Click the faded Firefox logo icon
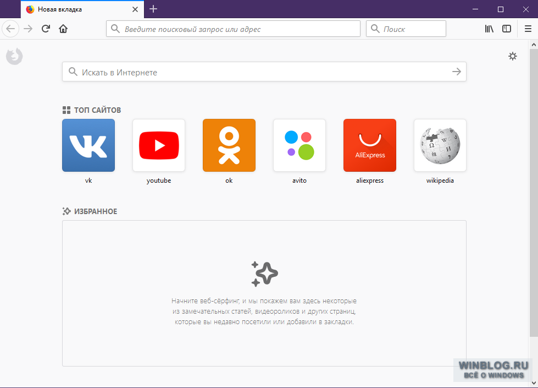The height and width of the screenshot is (388, 538). pos(14,56)
